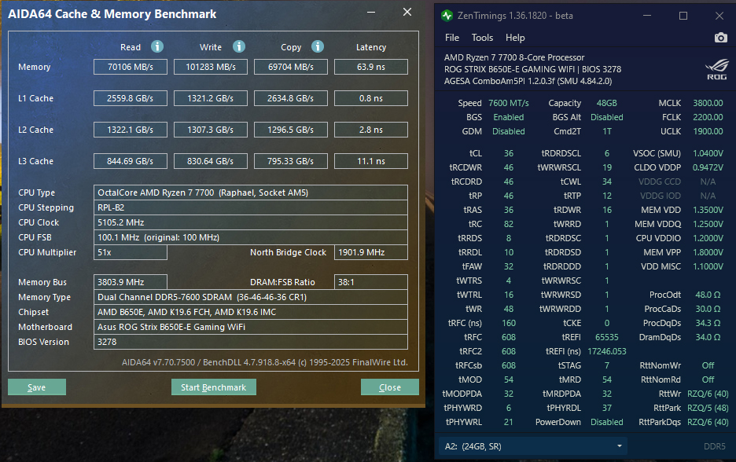The width and height of the screenshot is (736, 462).
Task: Click L2 Cache Write 1307.3 GB/s field
Action: click(x=211, y=130)
